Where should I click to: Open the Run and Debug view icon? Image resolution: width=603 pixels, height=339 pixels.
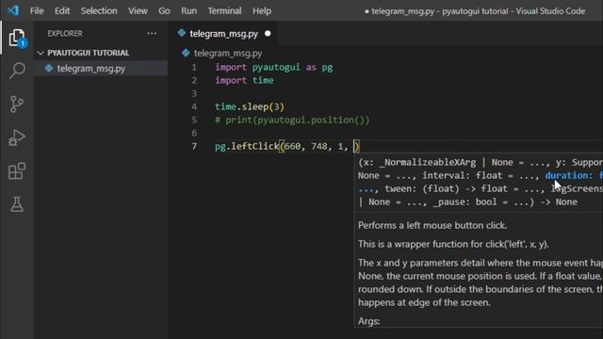pyautogui.click(x=17, y=137)
